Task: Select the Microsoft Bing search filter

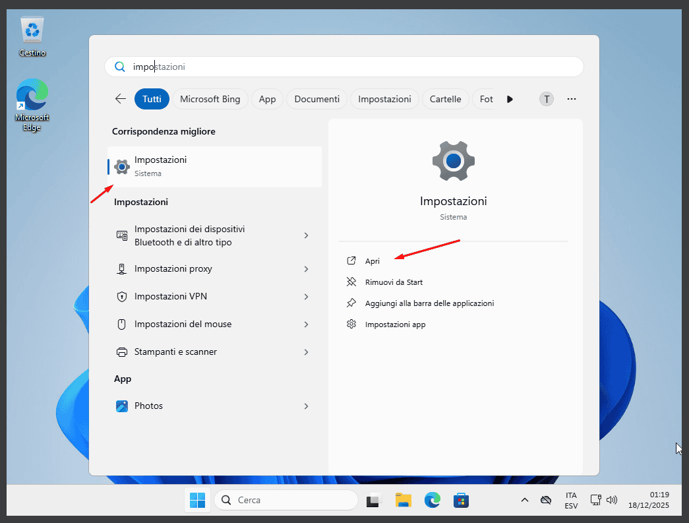Action: pos(210,99)
